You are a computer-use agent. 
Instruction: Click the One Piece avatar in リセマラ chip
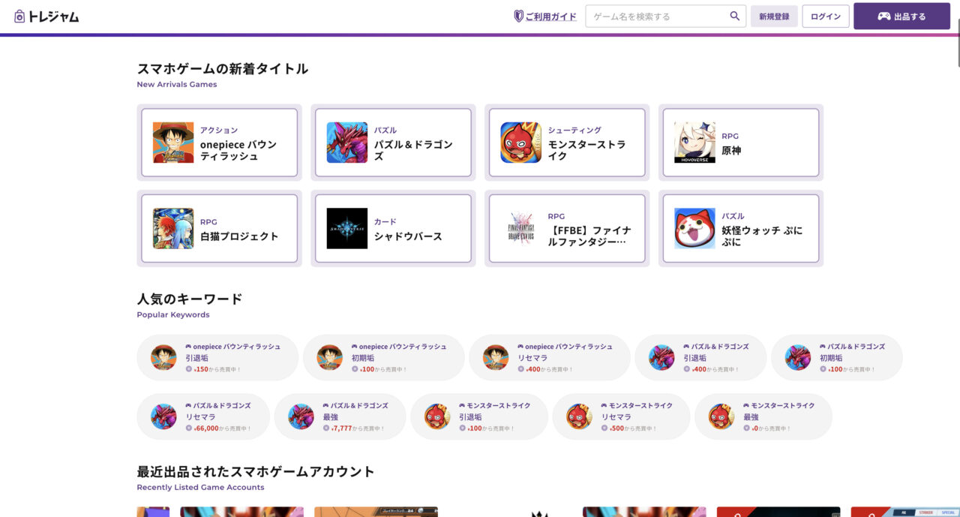click(x=495, y=358)
